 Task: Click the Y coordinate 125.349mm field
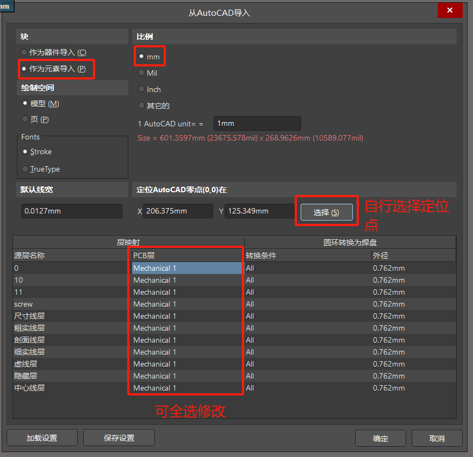tap(259, 211)
